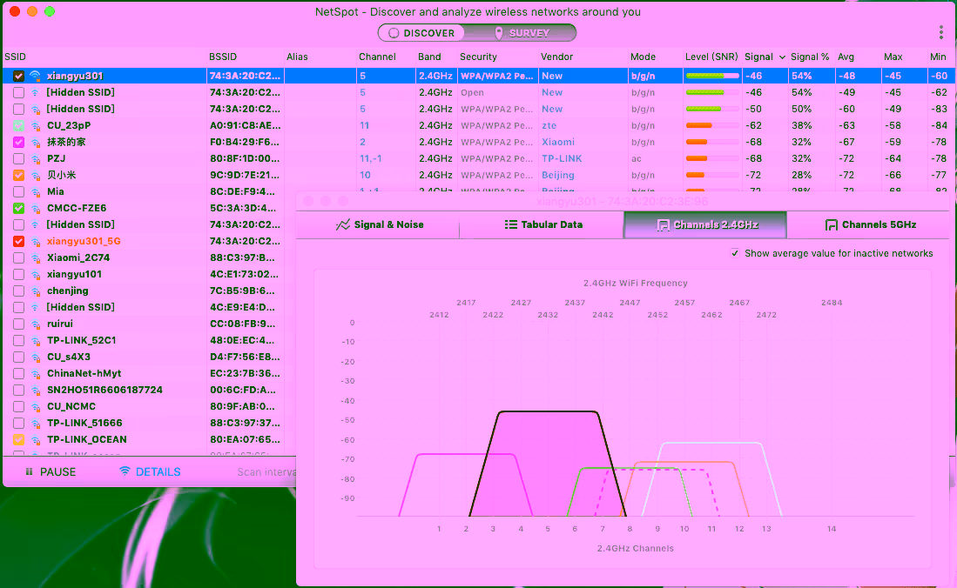The height and width of the screenshot is (588, 957).
Task: Click the WiFi icon beside TP-LINK_OCEAN
Action: 36,439
